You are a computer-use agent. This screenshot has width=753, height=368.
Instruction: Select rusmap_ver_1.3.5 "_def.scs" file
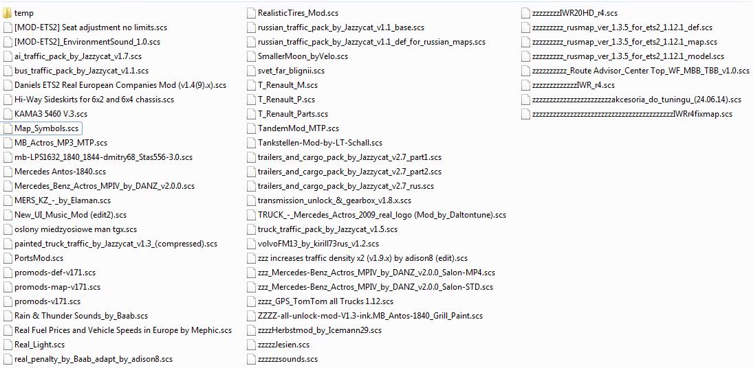(622, 27)
